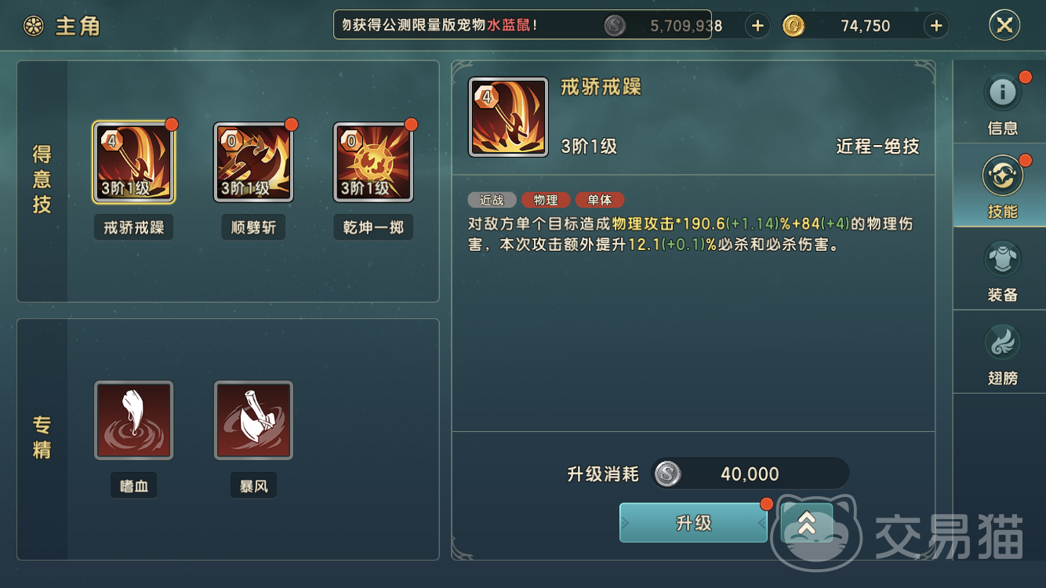
Task: Open the 信息 info icon
Action: [1003, 93]
